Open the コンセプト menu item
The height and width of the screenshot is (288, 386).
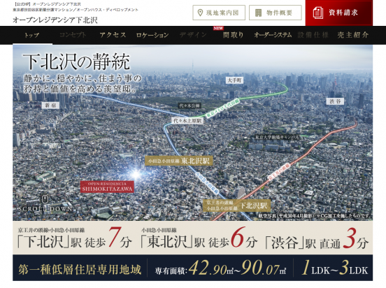73,35
